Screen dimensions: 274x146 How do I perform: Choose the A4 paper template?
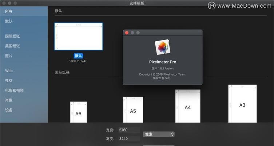[188, 106]
